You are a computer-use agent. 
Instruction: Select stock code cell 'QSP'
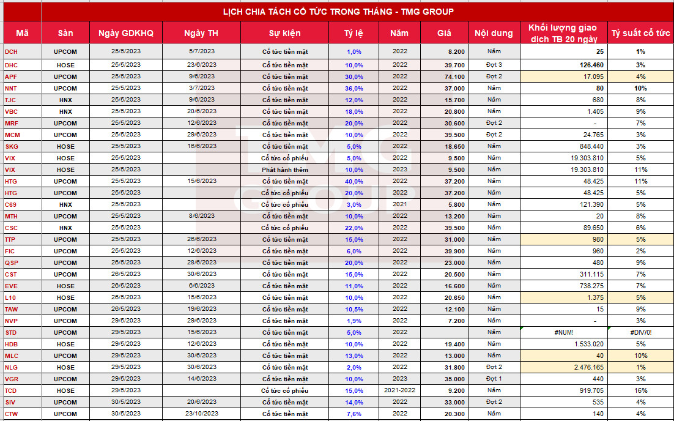[x=23, y=263]
